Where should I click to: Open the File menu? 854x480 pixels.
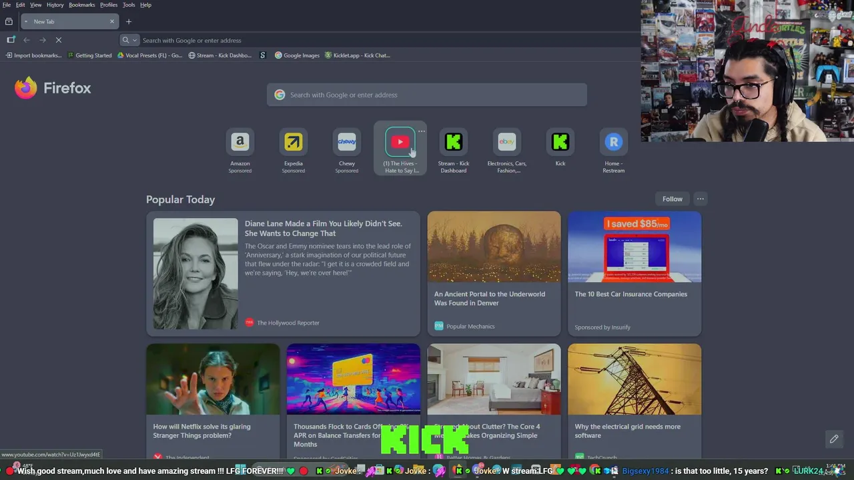click(7, 5)
